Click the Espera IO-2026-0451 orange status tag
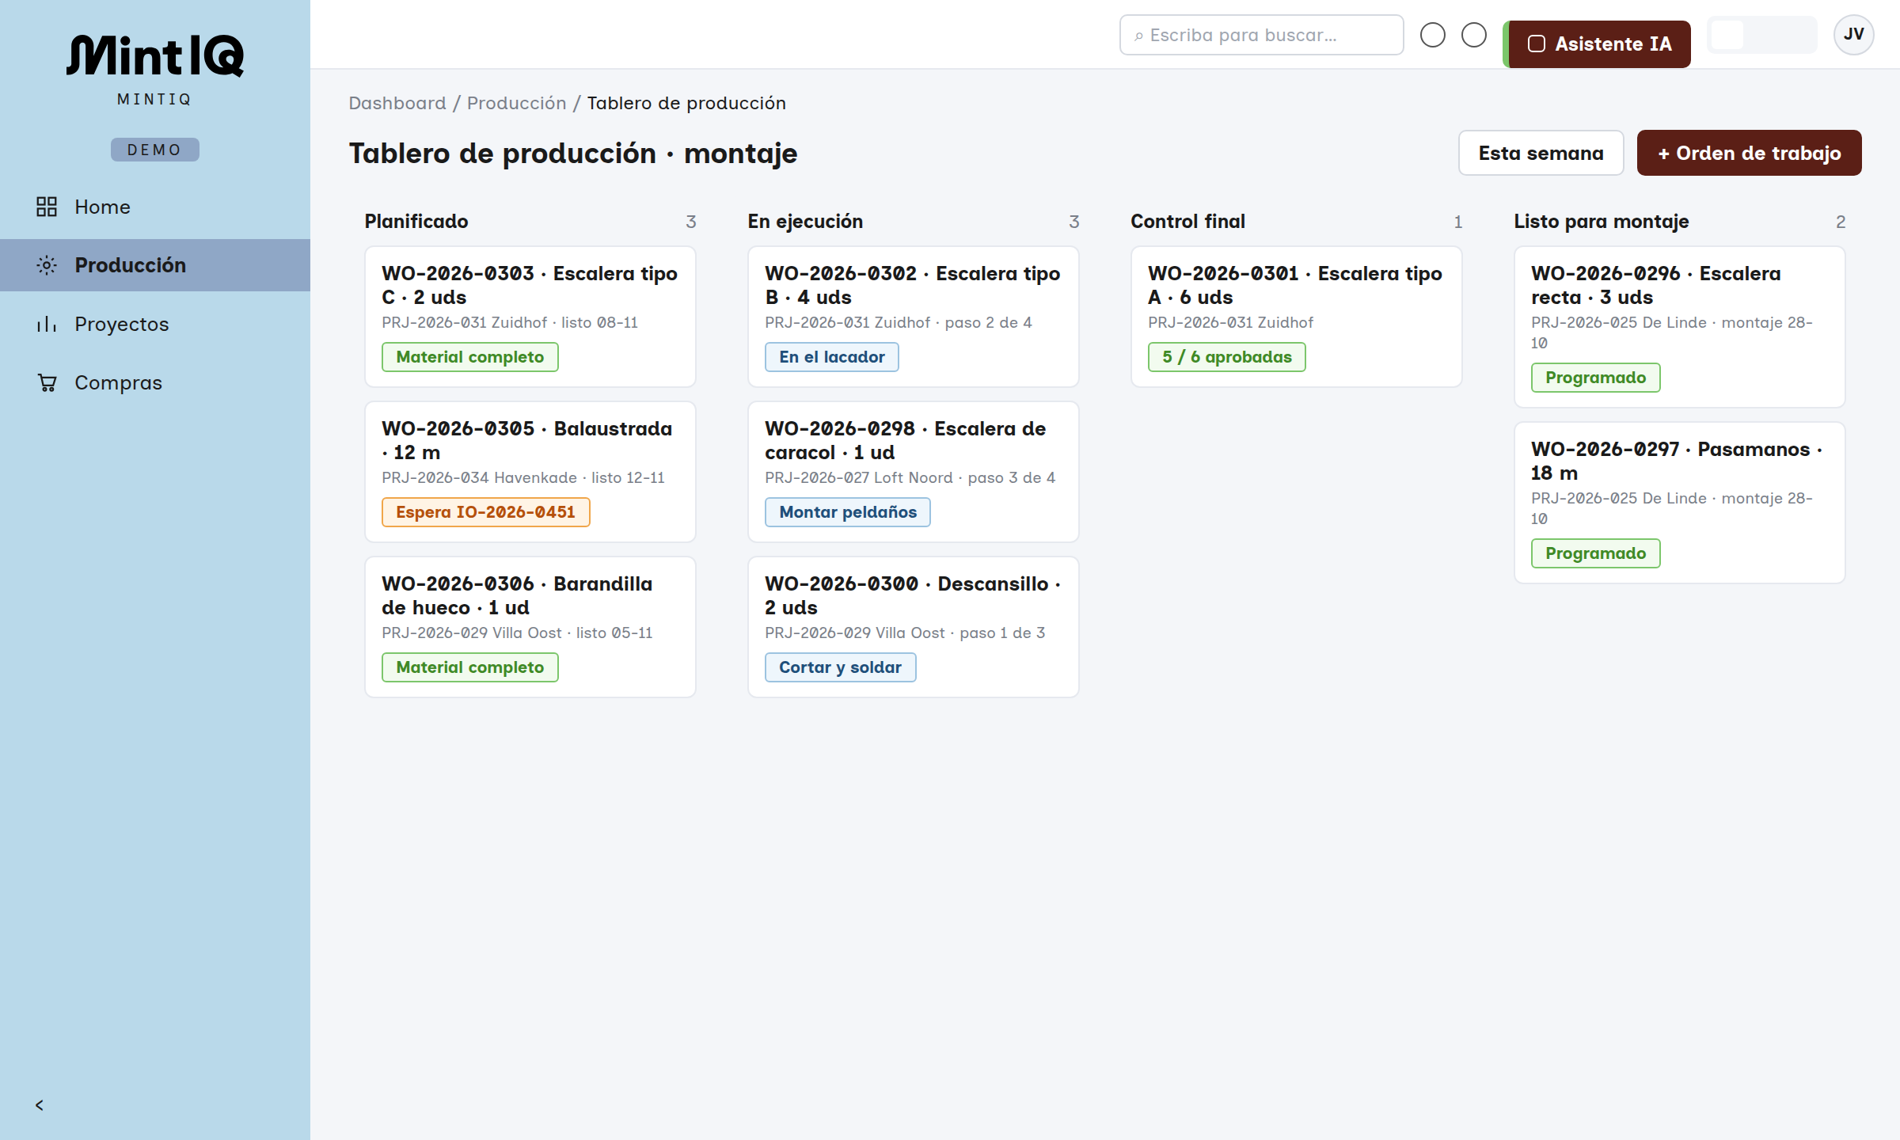The height and width of the screenshot is (1140, 1900). click(x=485, y=512)
